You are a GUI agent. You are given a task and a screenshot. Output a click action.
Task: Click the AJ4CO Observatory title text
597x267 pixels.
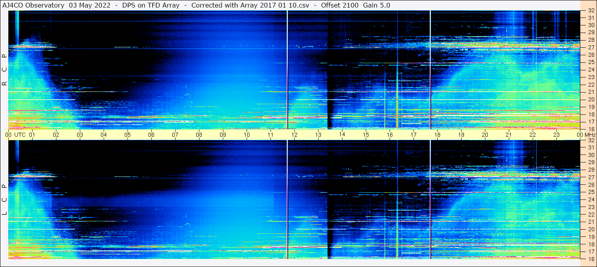tap(34, 5)
